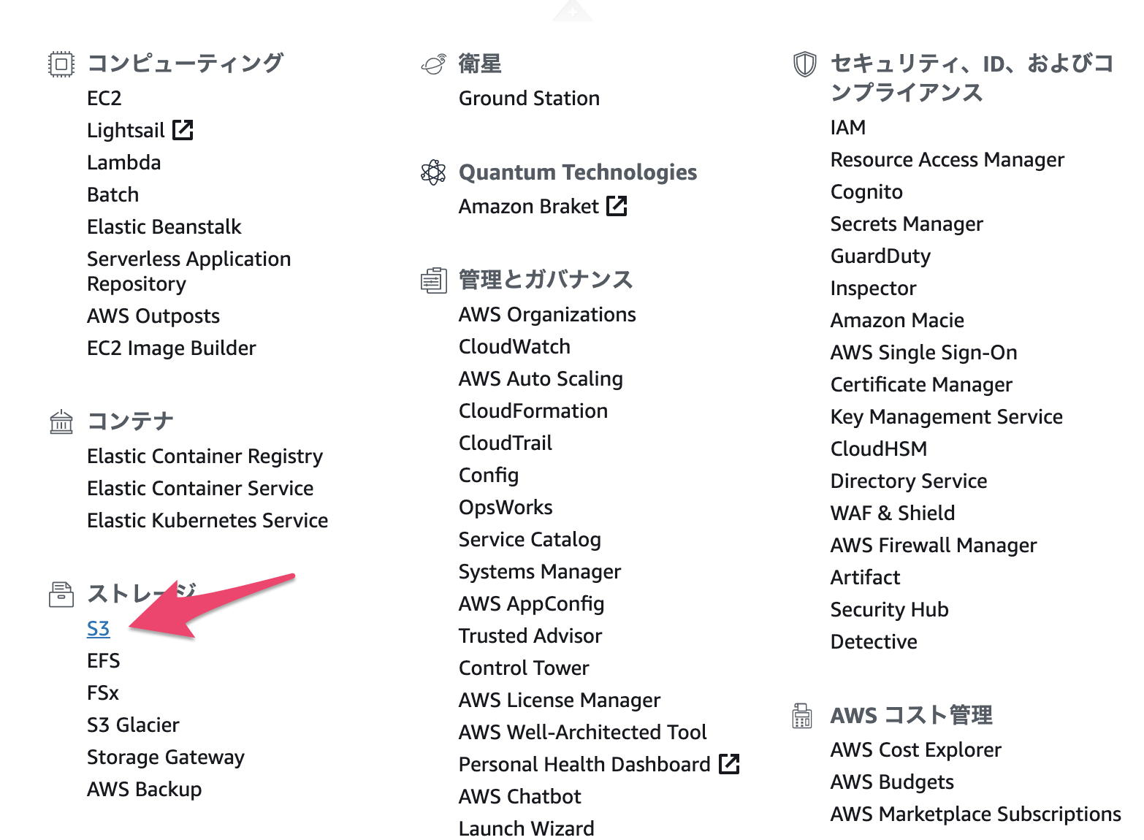Open the S3 service link
Image resolution: width=1144 pixels, height=840 pixels.
(99, 628)
